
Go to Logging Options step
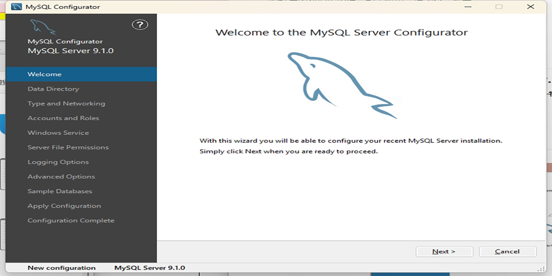tap(58, 162)
